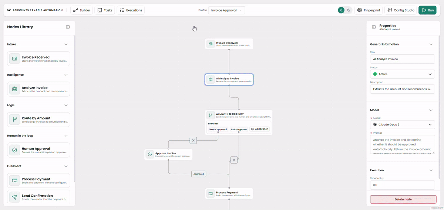Switch to dark mode moon icon
This screenshot has width=444, height=210.
click(349, 10)
